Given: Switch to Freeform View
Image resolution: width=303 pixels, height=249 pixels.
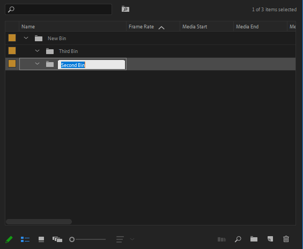Looking at the screenshot, I should click(x=57, y=239).
